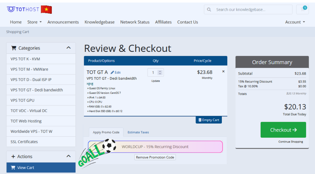Select VPS TOT GPU category

[x=41, y=100]
